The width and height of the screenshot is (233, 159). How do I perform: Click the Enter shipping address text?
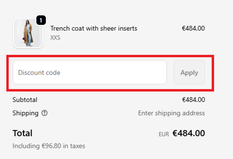(171, 113)
